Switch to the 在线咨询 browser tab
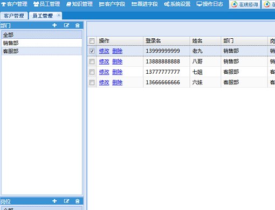 pos(245,4)
